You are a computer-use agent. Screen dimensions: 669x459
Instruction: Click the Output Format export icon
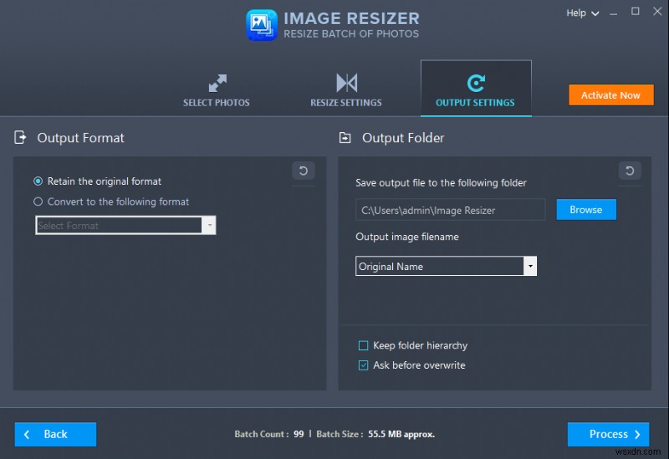pyautogui.click(x=20, y=137)
